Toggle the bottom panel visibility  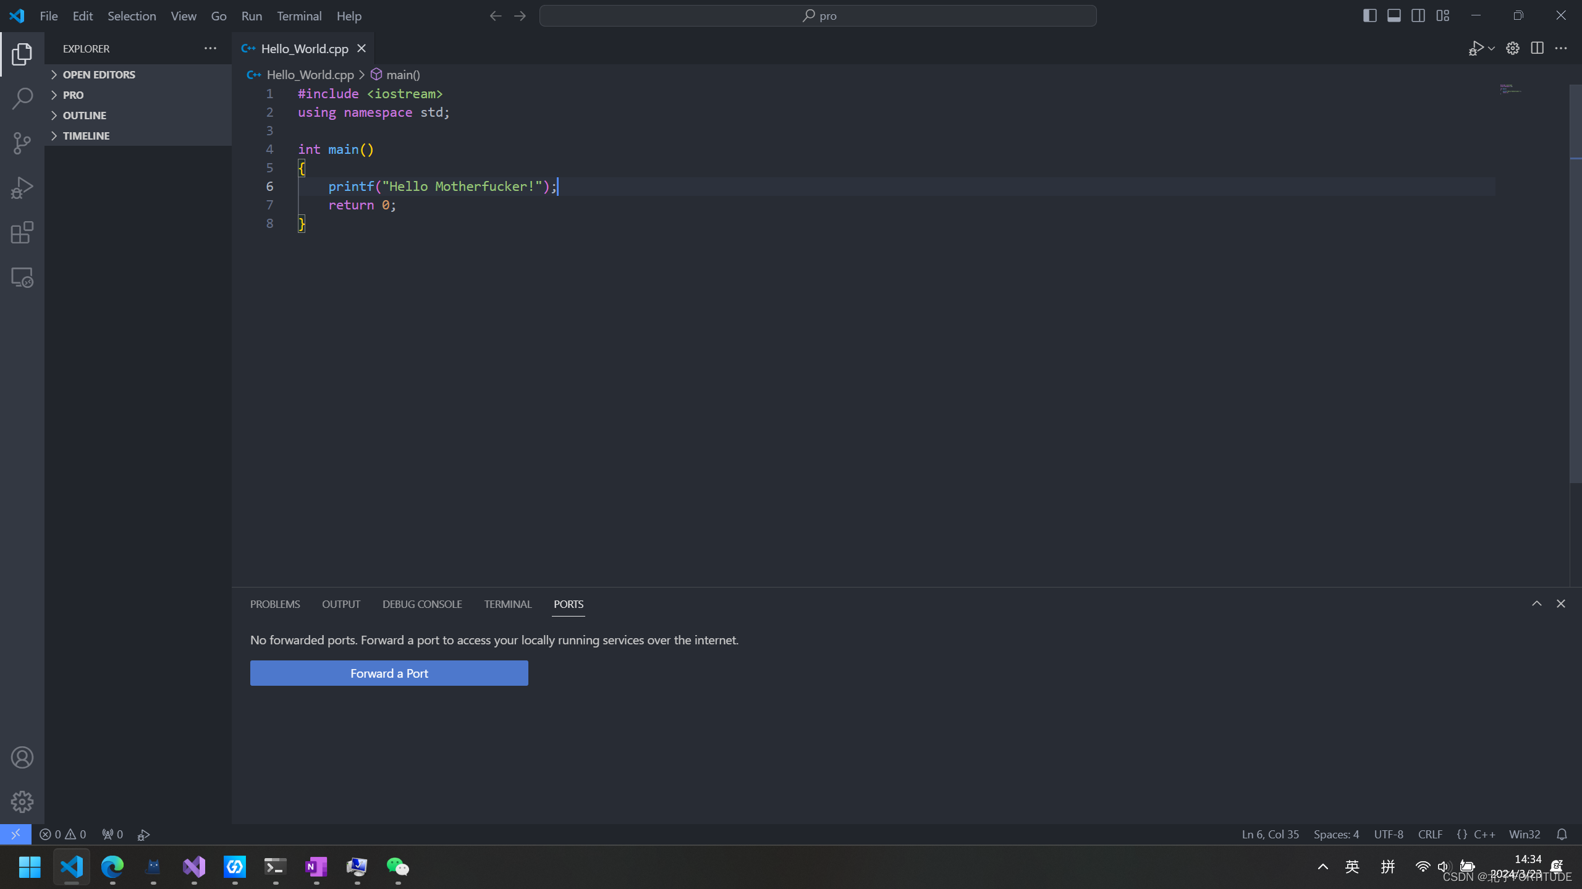(1394, 15)
